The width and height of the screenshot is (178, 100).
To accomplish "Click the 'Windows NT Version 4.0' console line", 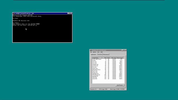I will (21, 21).
